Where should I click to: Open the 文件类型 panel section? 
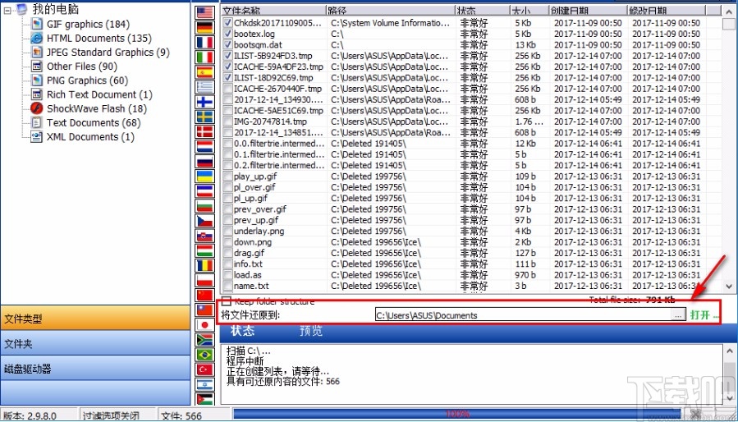tap(95, 318)
